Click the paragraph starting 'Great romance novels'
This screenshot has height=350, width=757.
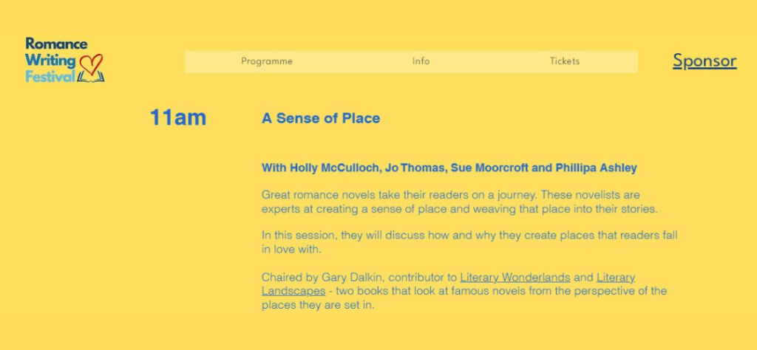[458, 202]
